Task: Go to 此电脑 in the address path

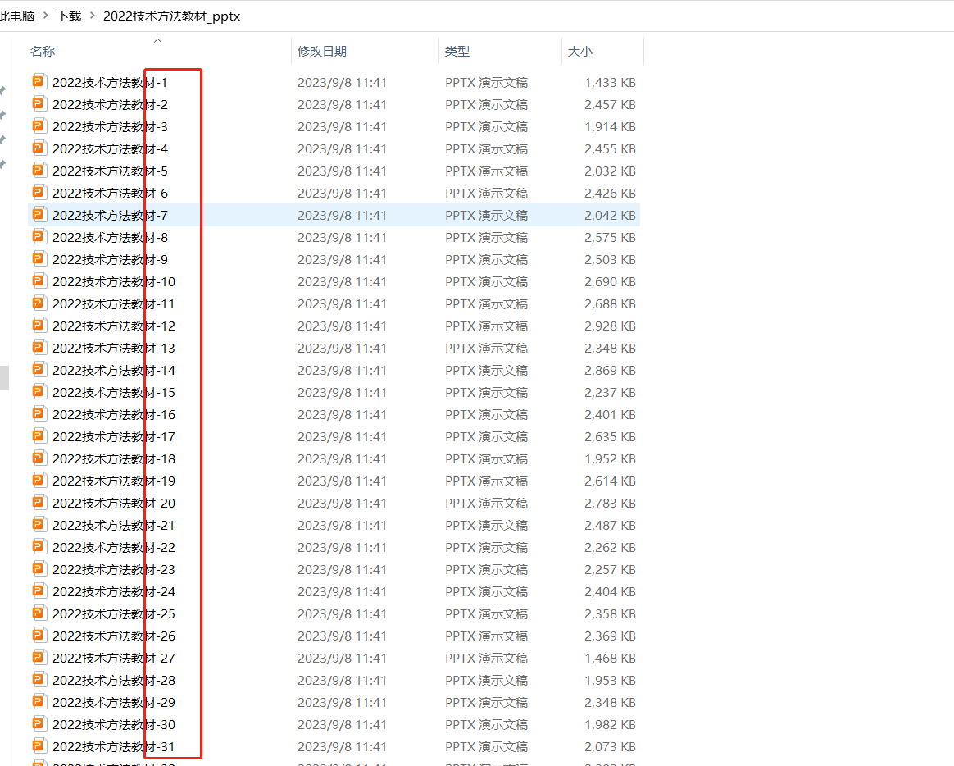Action: click(x=17, y=16)
